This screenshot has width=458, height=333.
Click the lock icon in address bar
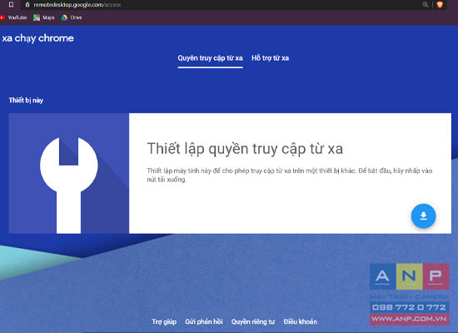point(27,5)
